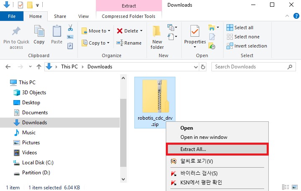Screen dimensions: 301x191
Task: Click the Cut scissors icon
Action: coord(70,28)
